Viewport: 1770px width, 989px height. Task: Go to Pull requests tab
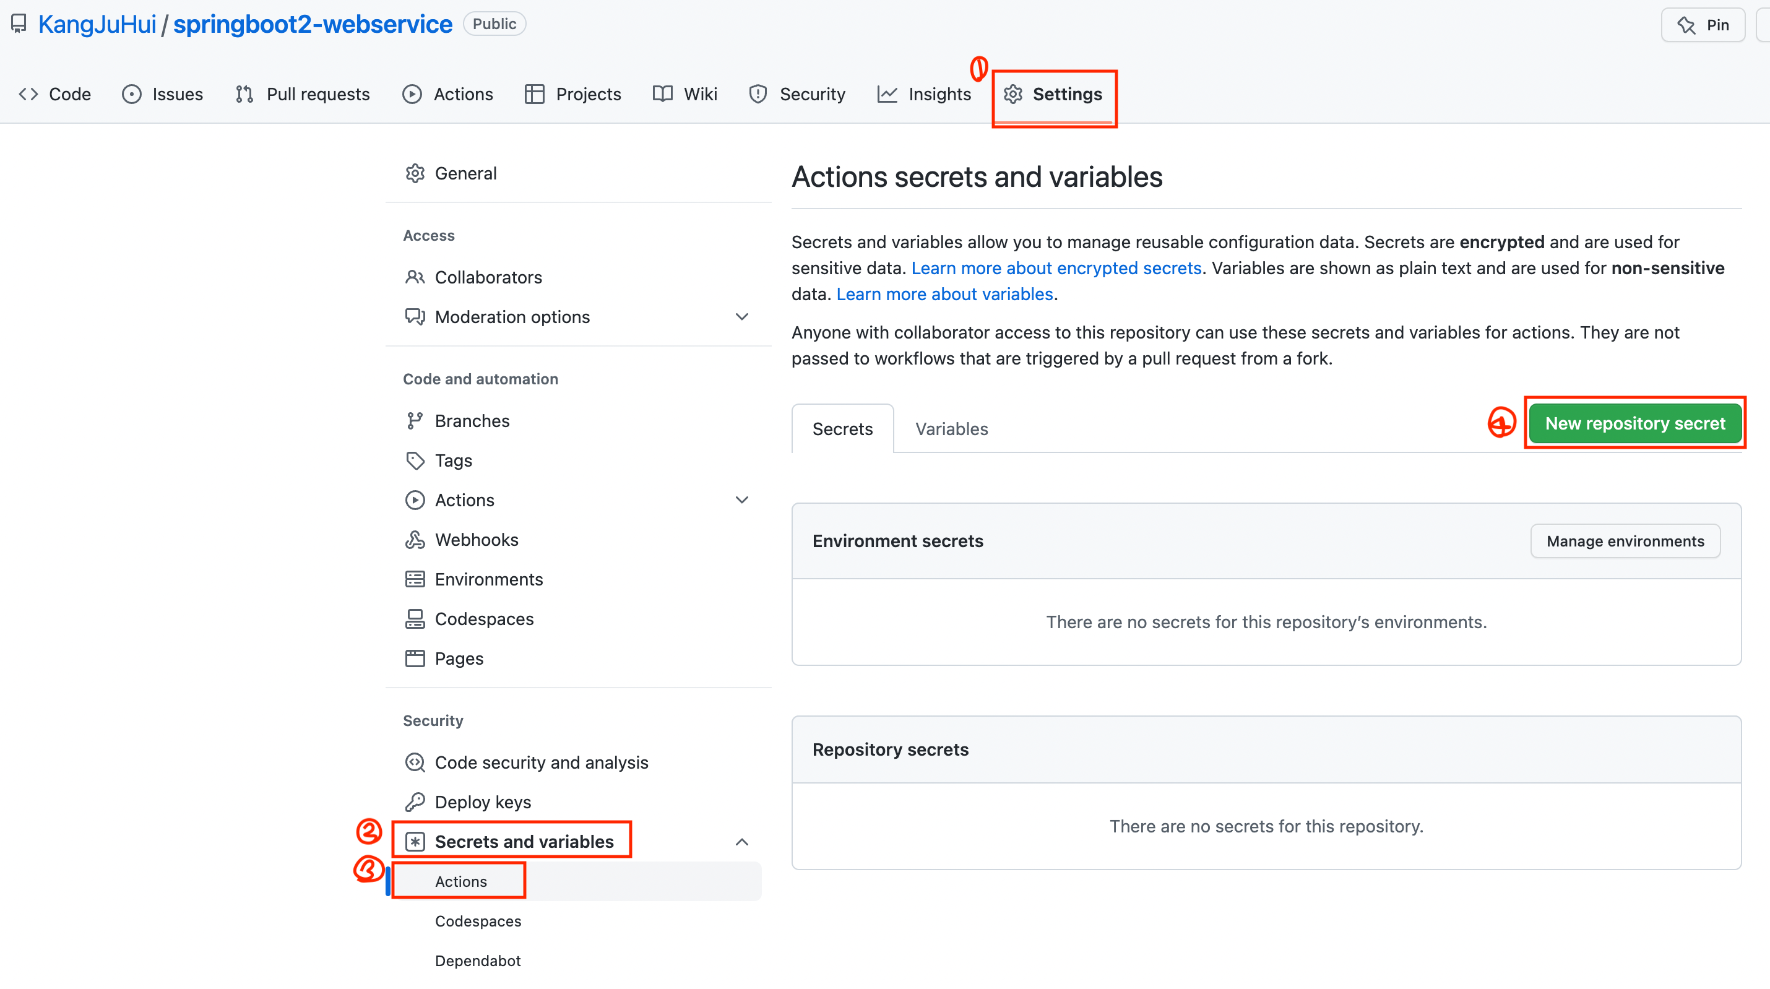tap(303, 94)
